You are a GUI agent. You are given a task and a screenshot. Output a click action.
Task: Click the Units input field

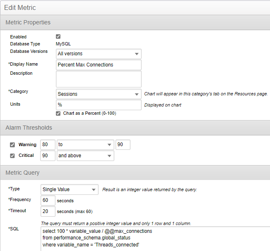click(x=99, y=105)
